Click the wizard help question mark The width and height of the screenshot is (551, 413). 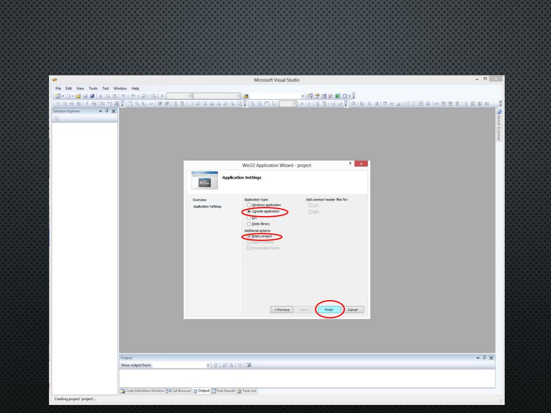click(x=350, y=163)
